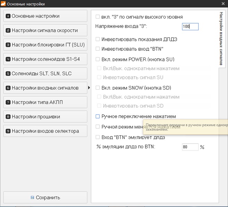Toggle "Инвертировать показания ДПДЗ" checkbox
Screen dimensions: 228x207
tap(98, 39)
